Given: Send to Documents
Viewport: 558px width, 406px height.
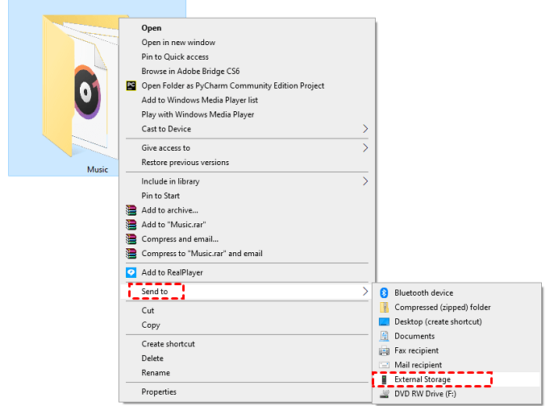Looking at the screenshot, I should pos(457,336).
